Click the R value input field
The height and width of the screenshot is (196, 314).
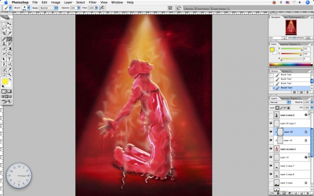tap(306, 49)
